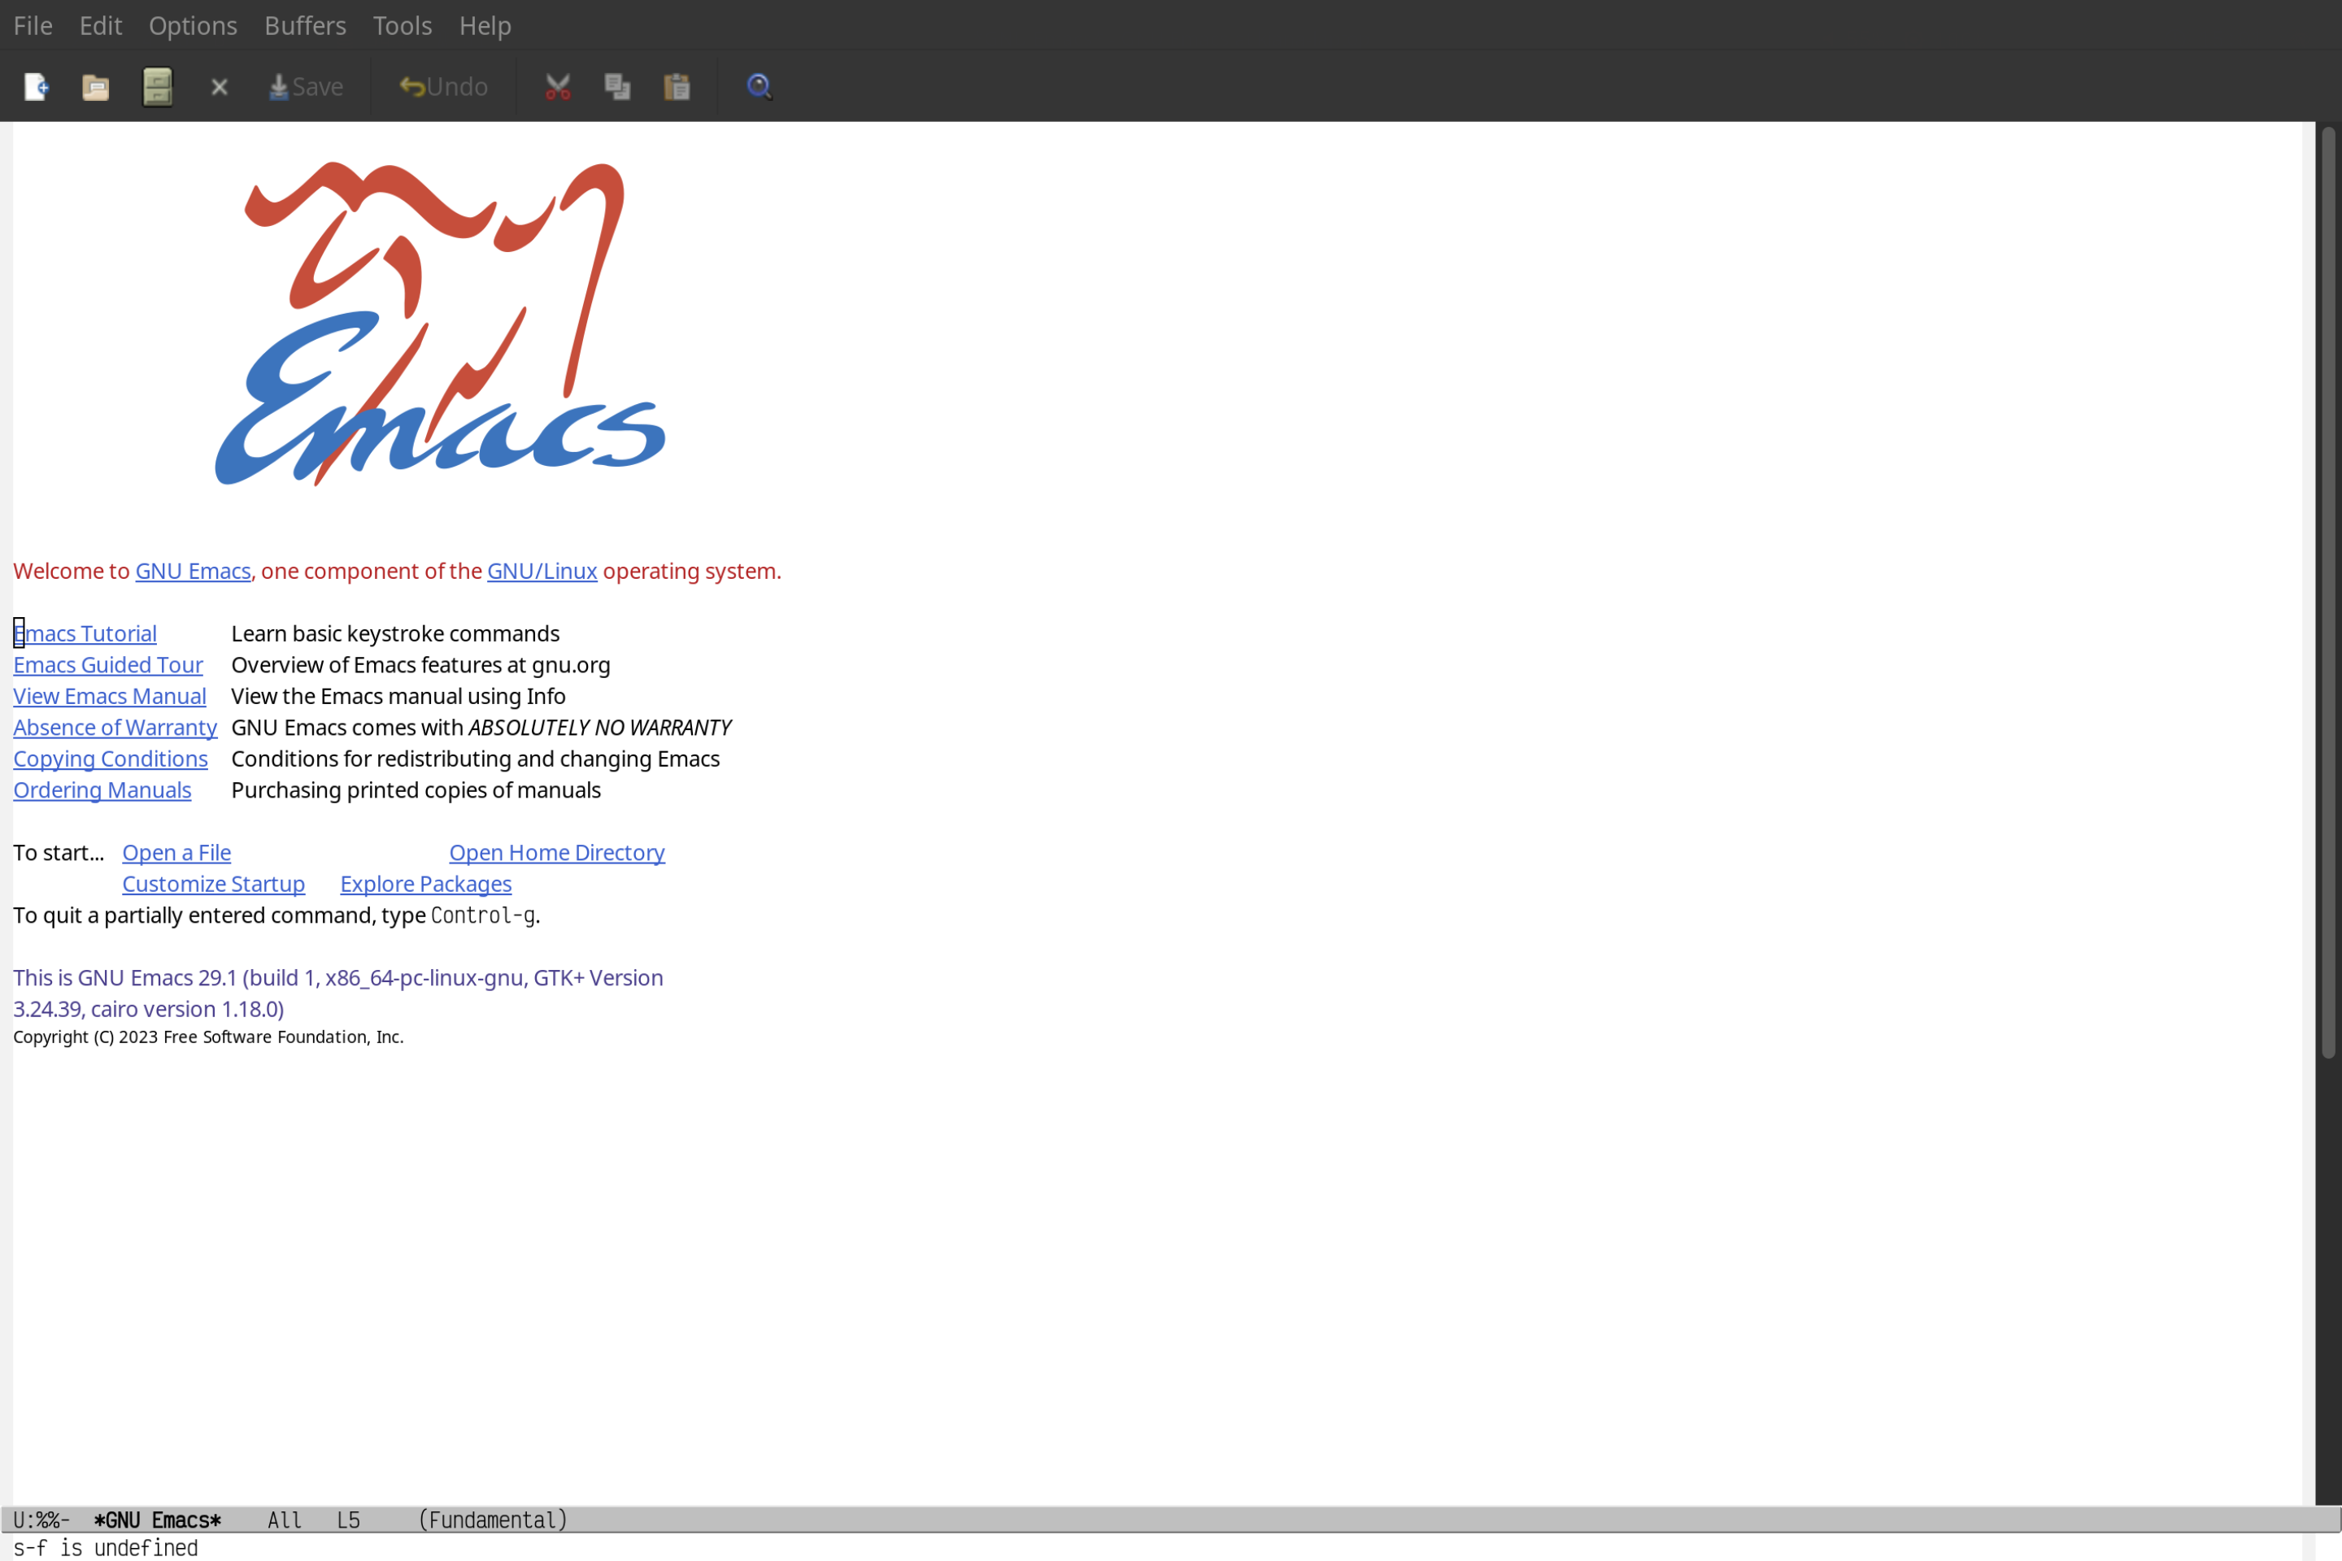
Task: Expand the Buffers menu
Action: 305,24
